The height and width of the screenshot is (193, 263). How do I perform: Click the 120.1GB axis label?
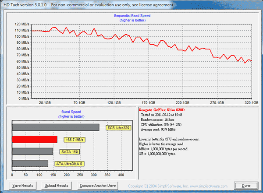coord(114,103)
